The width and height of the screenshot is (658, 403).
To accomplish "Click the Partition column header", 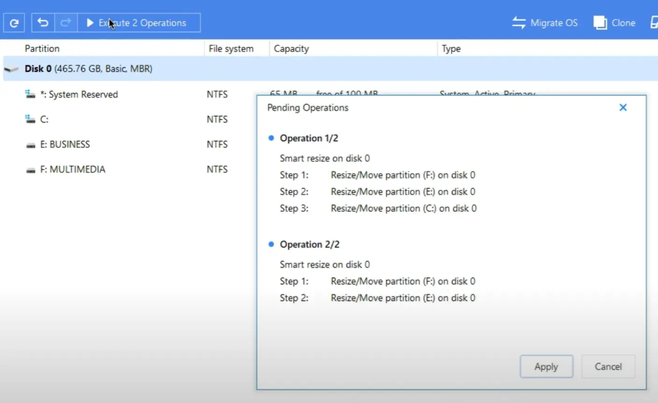I will pos(43,48).
